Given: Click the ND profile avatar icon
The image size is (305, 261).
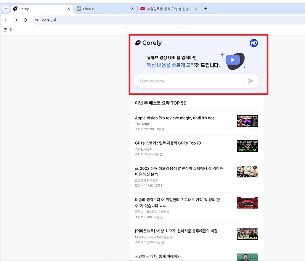Looking at the screenshot, I should pyautogui.click(x=254, y=43).
